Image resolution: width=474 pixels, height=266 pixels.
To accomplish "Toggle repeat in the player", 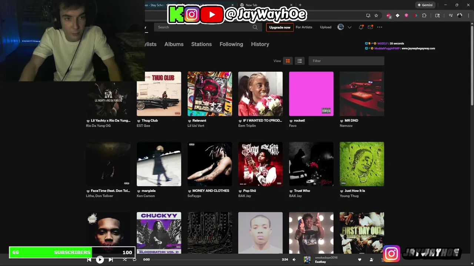I will pos(134,260).
